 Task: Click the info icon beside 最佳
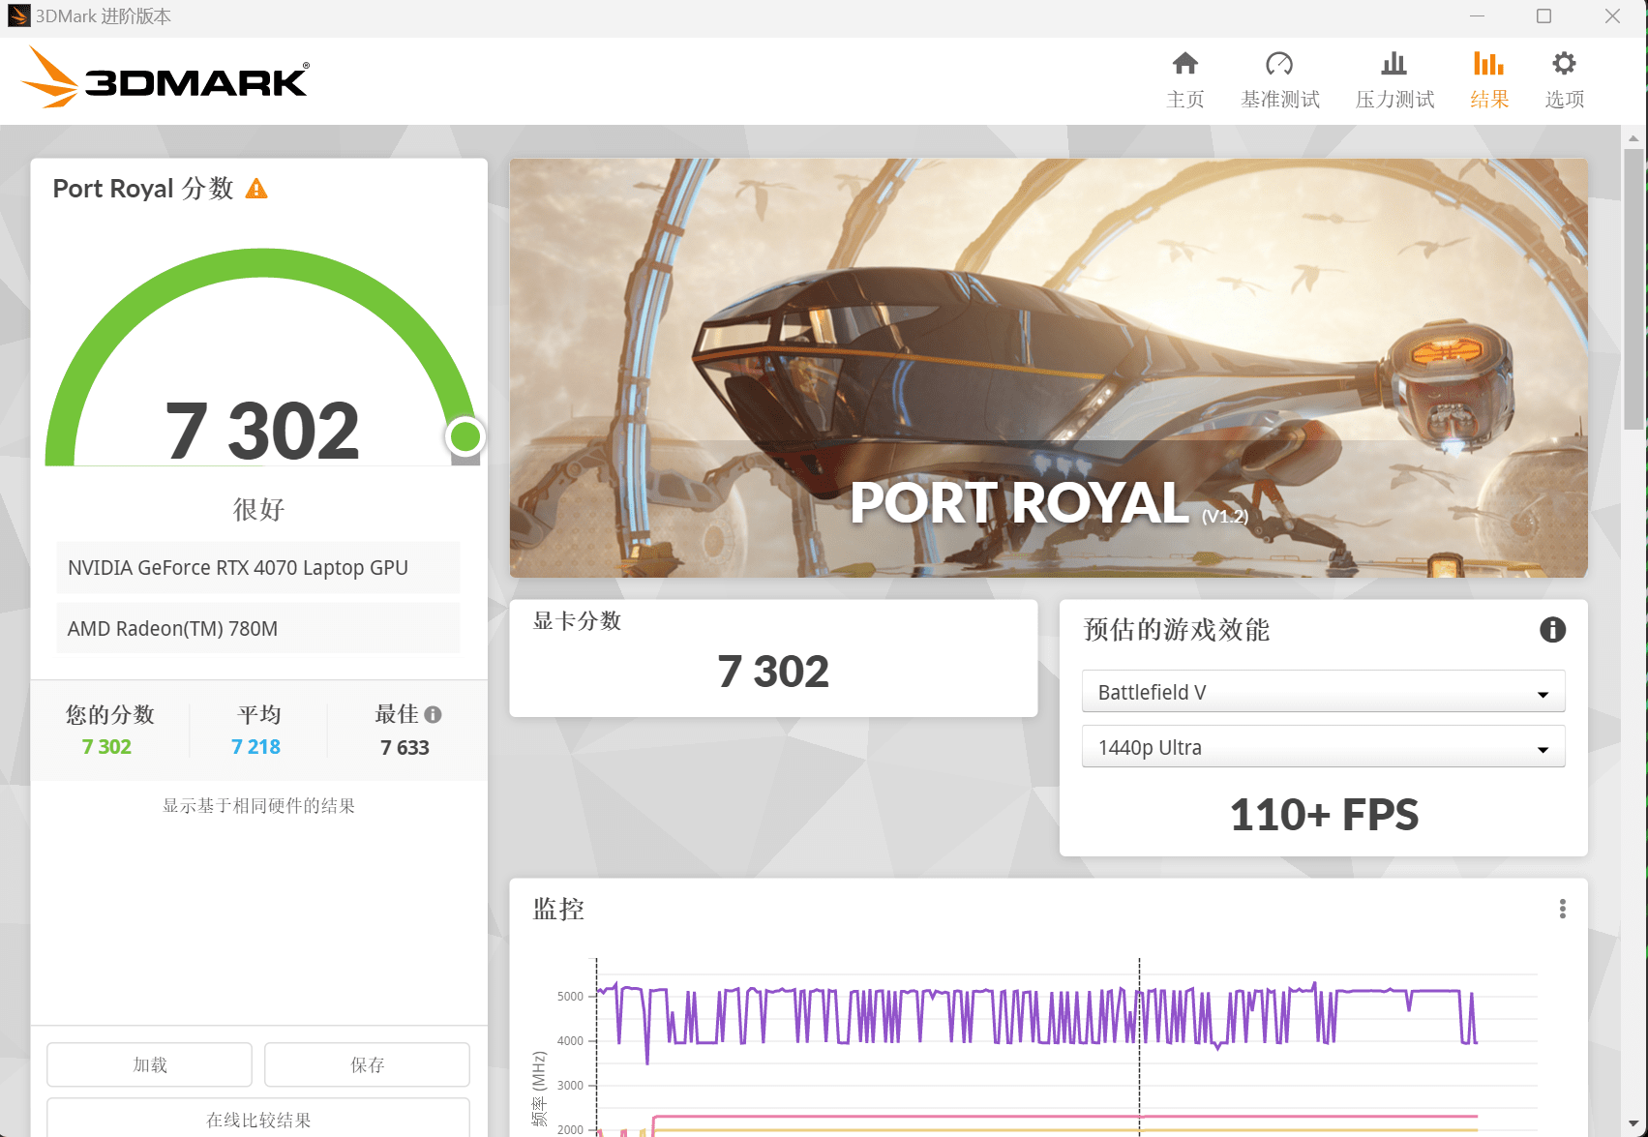pyautogui.click(x=433, y=714)
